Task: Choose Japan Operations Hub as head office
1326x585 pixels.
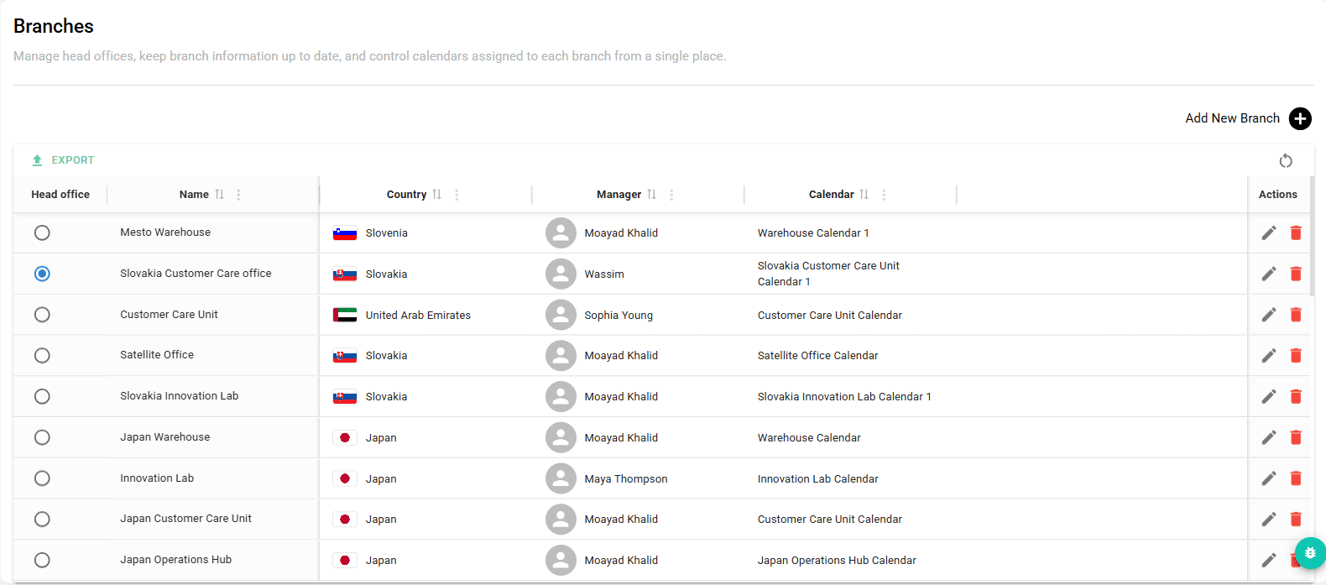Action: pyautogui.click(x=42, y=560)
